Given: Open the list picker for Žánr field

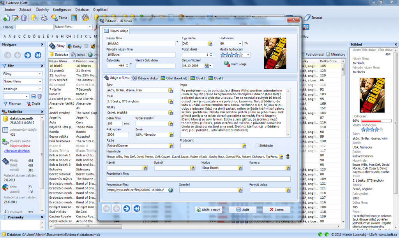Looking at the screenshot, I should 171,90.
